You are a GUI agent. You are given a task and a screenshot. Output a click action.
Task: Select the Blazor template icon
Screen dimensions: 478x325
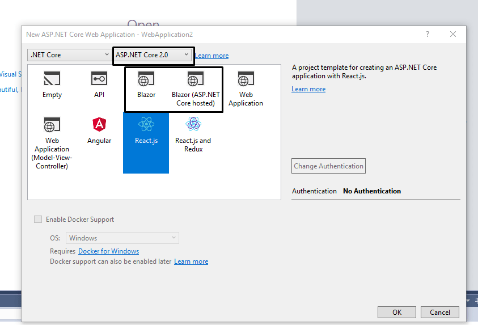point(146,79)
